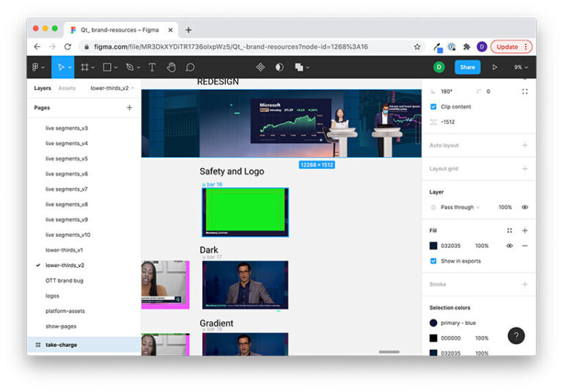Expand the lower-thirds_v2 page dropdown

(111, 88)
